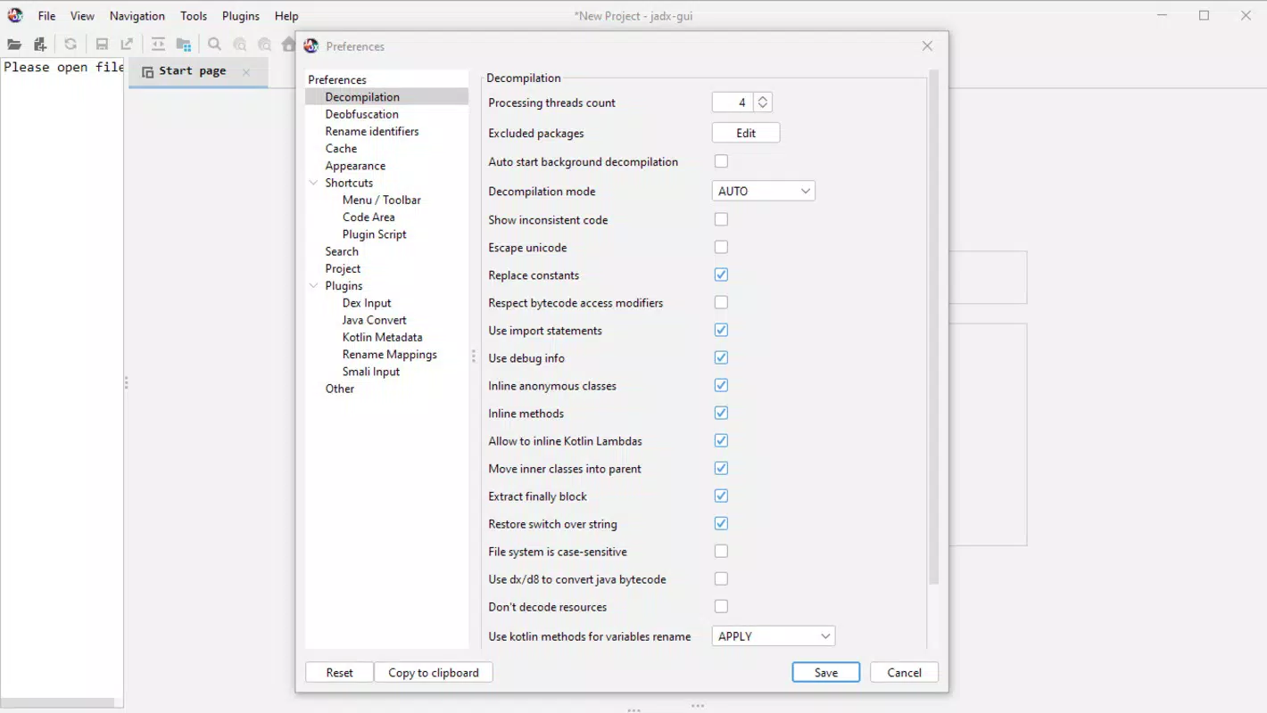This screenshot has width=1267, height=713.
Task: Uncheck Use import statements
Action: coord(721,330)
